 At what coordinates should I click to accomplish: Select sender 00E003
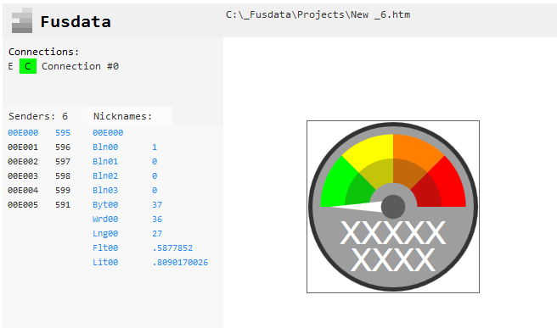coord(23,176)
